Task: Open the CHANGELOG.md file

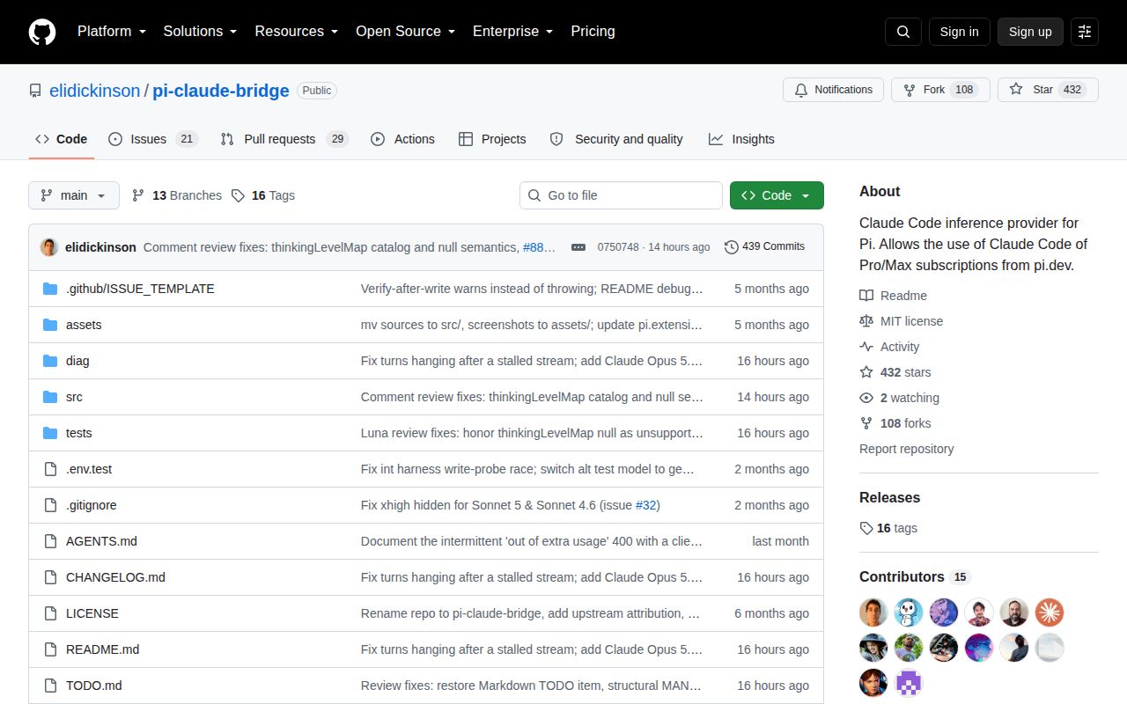Action: (115, 577)
